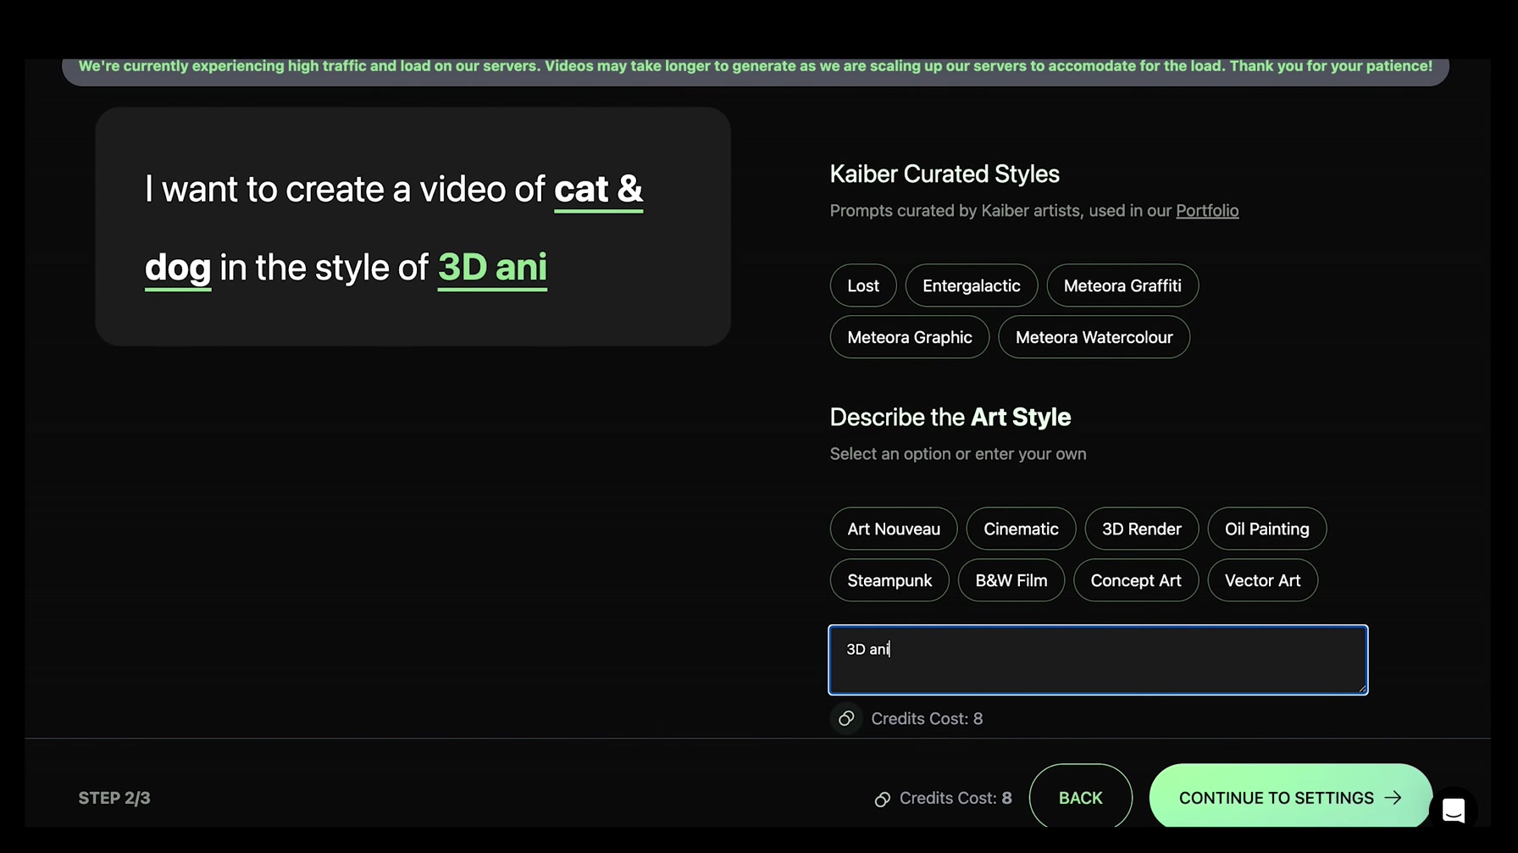The height and width of the screenshot is (853, 1518).
Task: Pick the Concept Art style
Action: pyautogui.click(x=1135, y=580)
